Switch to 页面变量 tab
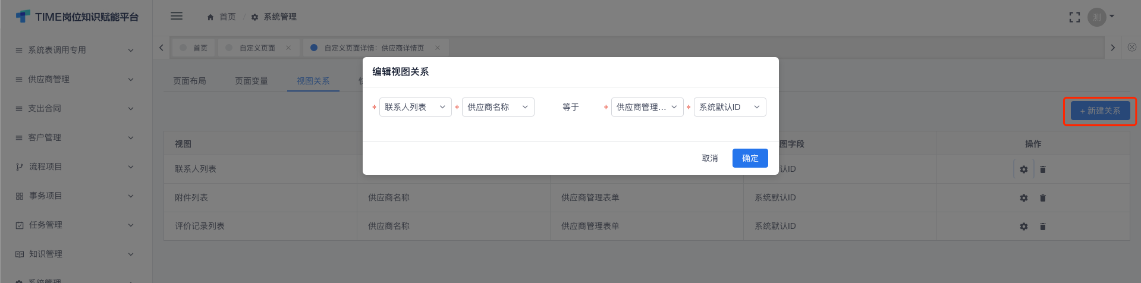 (x=252, y=81)
